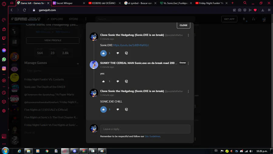Image resolution: width=273 pixels, height=154 pixels.
Task: Reload the gamejolt.com page
Action: pos(24,10)
